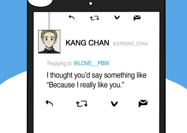Click the white speech bubble at top-left corner
This screenshot has width=187, height=133.
click(40, 3)
